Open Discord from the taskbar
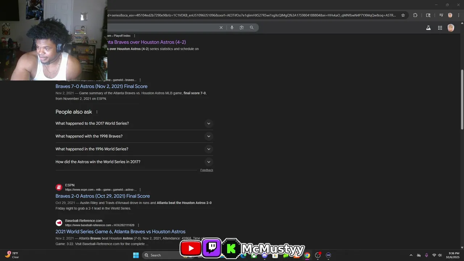 point(265,255)
